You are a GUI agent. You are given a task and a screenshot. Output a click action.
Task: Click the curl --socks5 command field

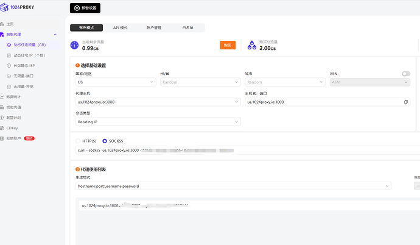pos(248,150)
